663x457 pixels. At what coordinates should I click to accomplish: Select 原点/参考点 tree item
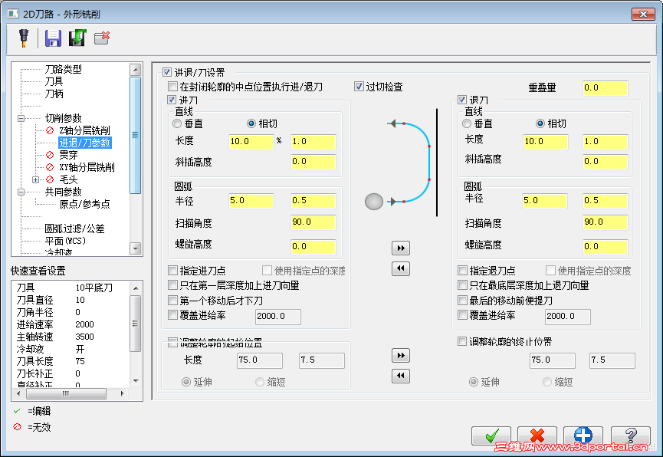coord(84,204)
